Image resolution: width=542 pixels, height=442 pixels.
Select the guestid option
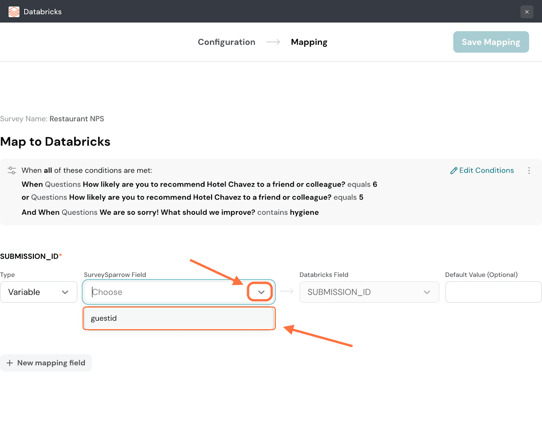pyautogui.click(x=179, y=318)
